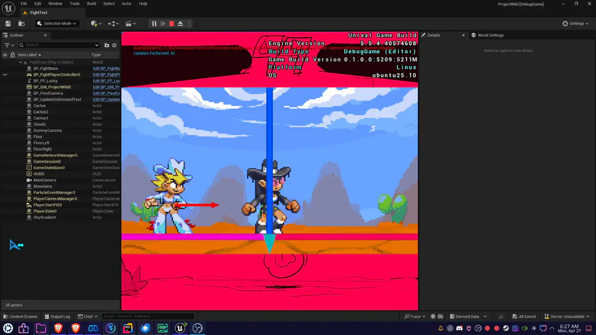Toggle the Outliner visibility column header eye
This screenshot has width=596, height=335.
coord(5,55)
